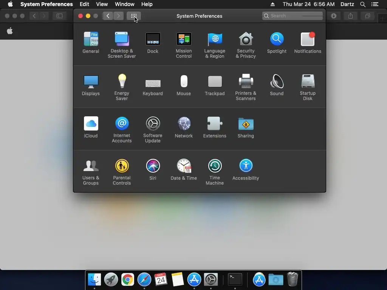This screenshot has height=290, width=387.
Task: Open Siri preferences
Action: tap(153, 170)
